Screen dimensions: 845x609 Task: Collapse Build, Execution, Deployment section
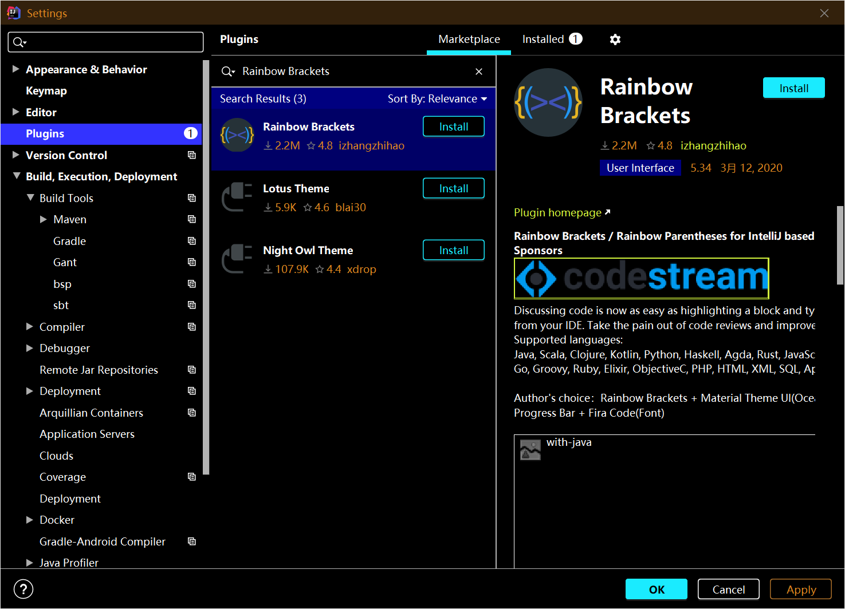[x=17, y=176]
